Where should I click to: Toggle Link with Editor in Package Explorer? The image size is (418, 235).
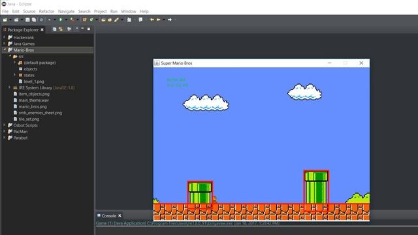click(x=61, y=29)
